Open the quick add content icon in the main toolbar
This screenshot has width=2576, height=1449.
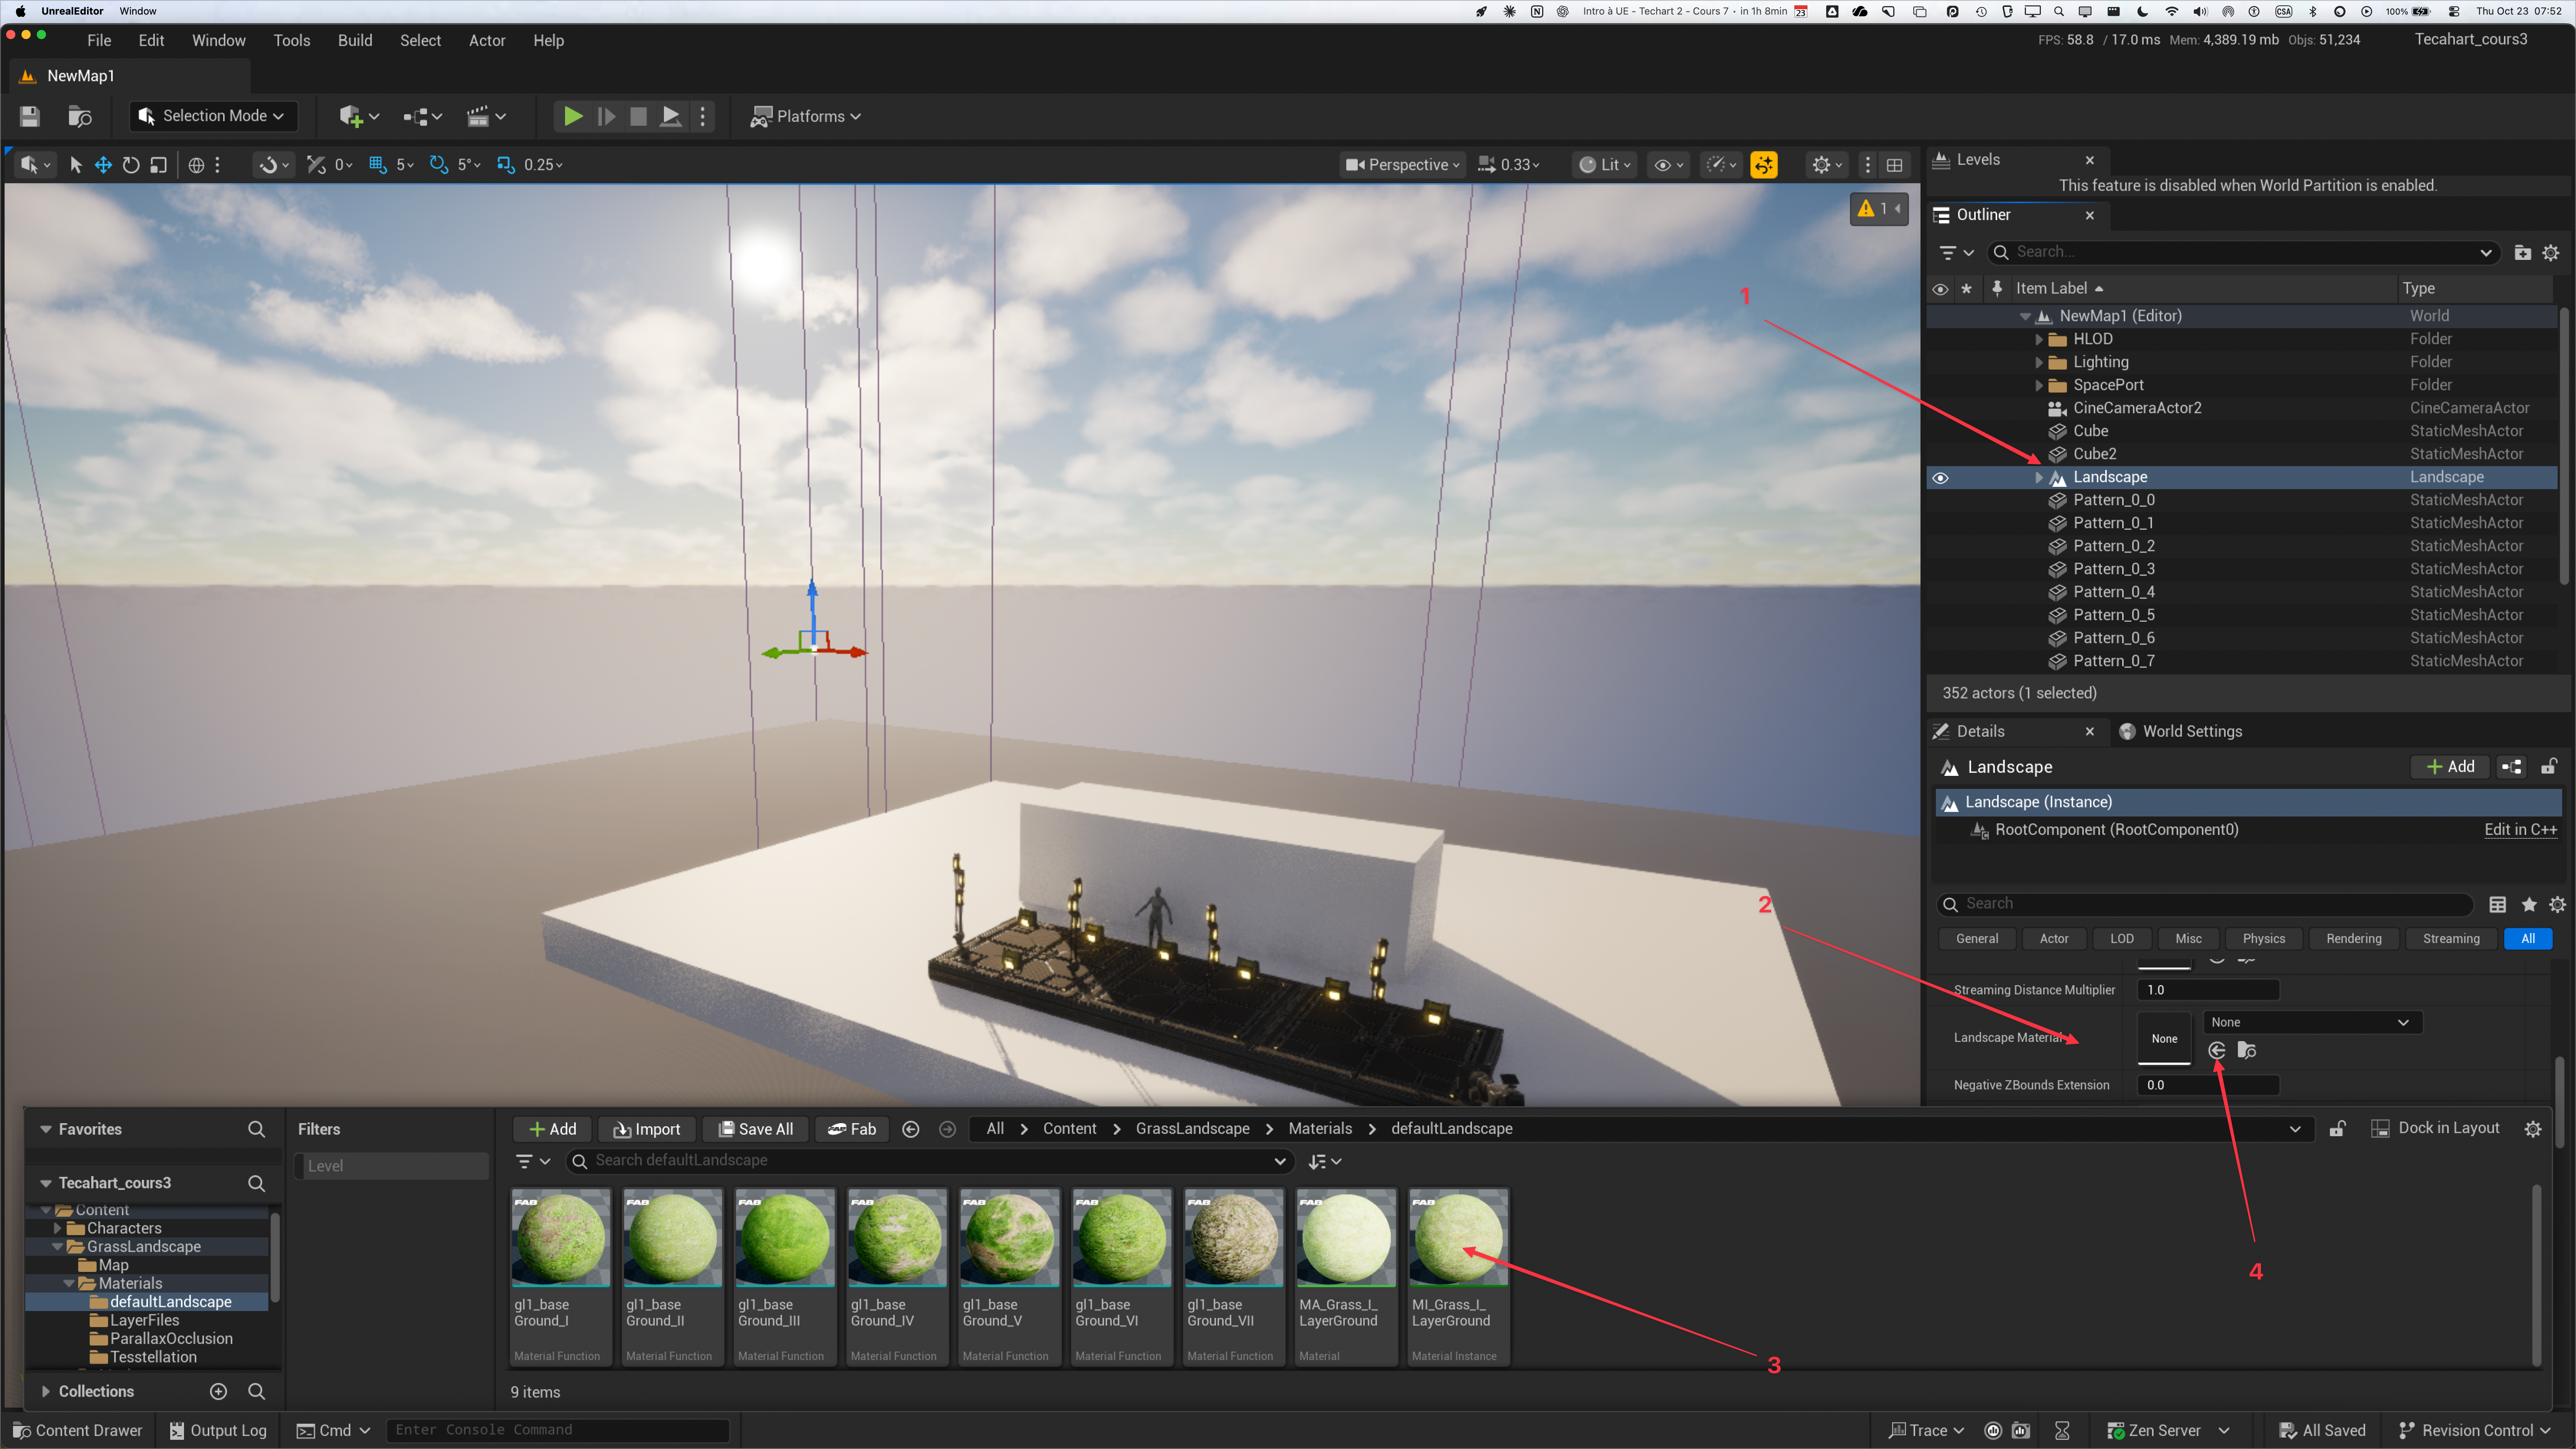358,116
